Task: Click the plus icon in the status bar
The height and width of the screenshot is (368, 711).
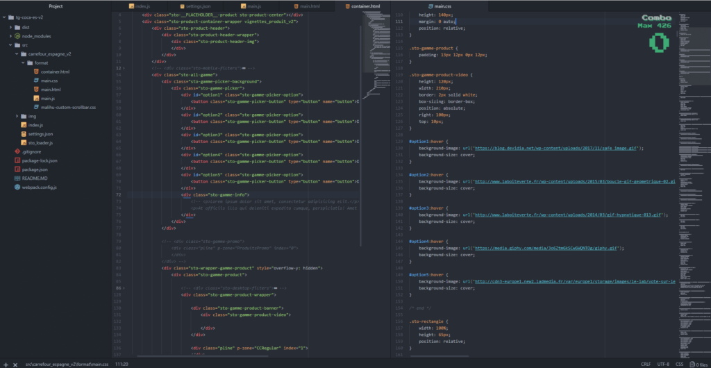Action: [x=6, y=365]
